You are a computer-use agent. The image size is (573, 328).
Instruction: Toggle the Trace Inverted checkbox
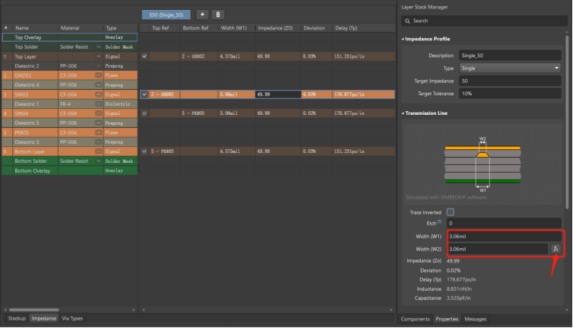coord(450,212)
